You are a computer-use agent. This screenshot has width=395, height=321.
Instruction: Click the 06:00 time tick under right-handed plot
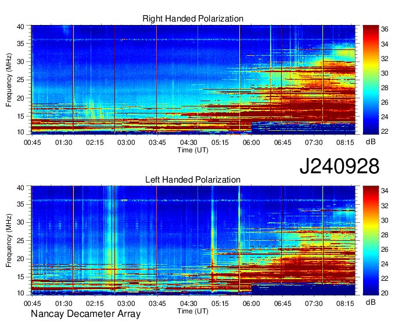251,142
